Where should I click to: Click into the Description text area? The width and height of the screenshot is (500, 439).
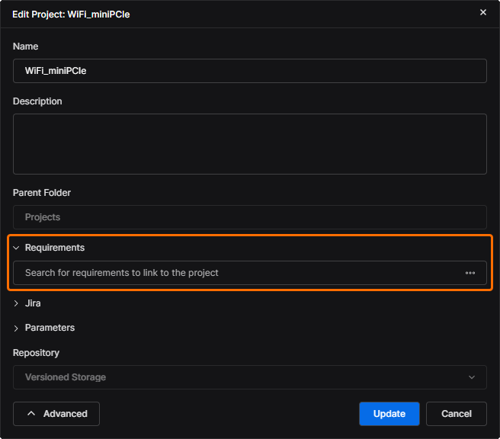249,144
